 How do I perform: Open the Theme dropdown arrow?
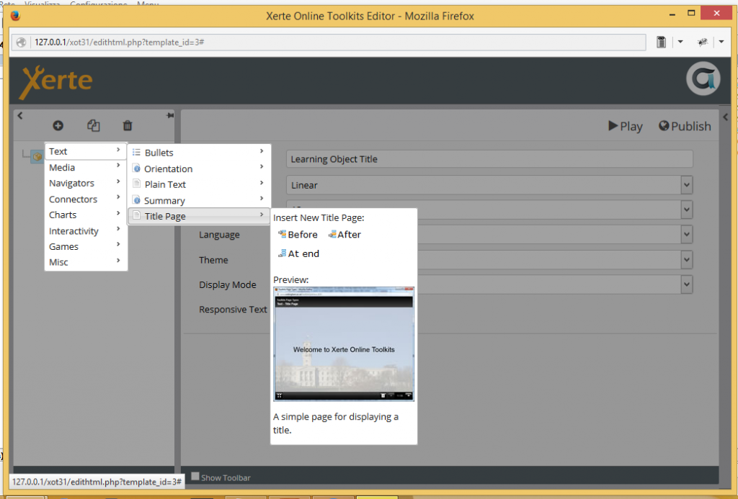pos(686,259)
